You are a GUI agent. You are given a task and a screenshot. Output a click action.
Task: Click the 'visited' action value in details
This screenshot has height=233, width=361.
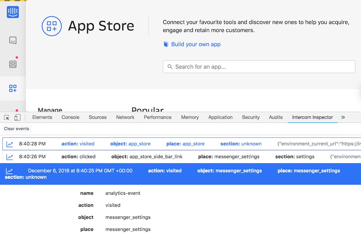point(113,205)
